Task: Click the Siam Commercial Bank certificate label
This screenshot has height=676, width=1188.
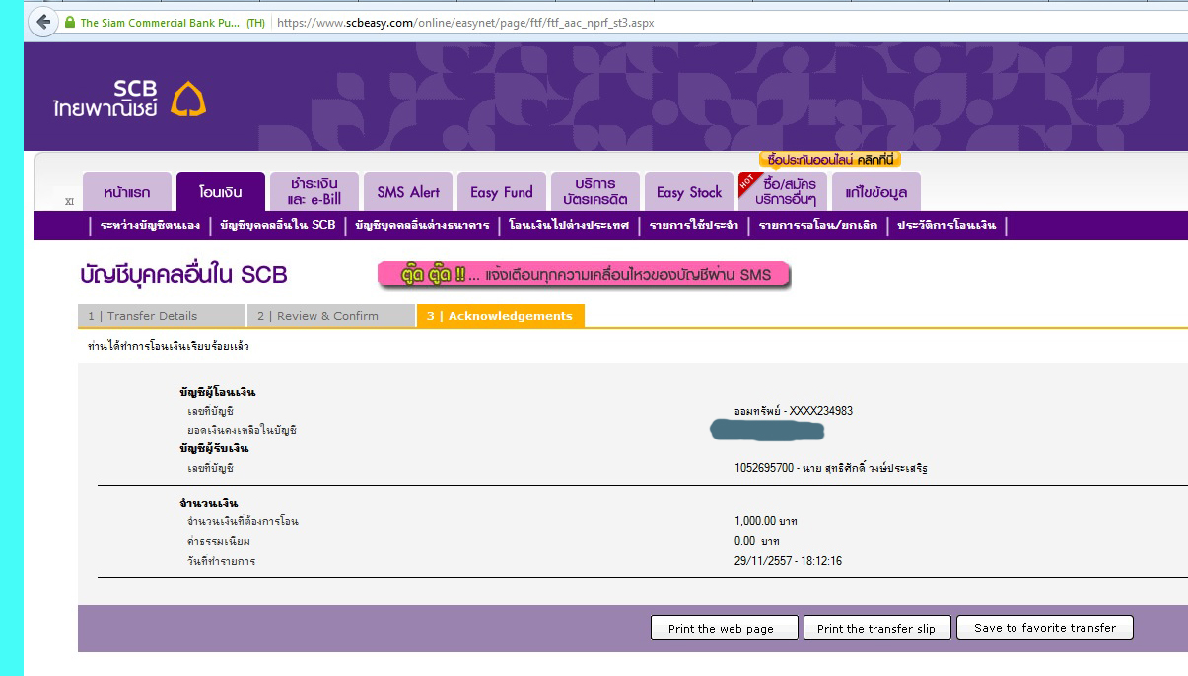Action: (x=173, y=22)
